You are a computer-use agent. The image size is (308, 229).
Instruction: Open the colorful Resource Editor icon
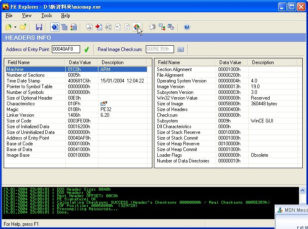(x=136, y=27)
